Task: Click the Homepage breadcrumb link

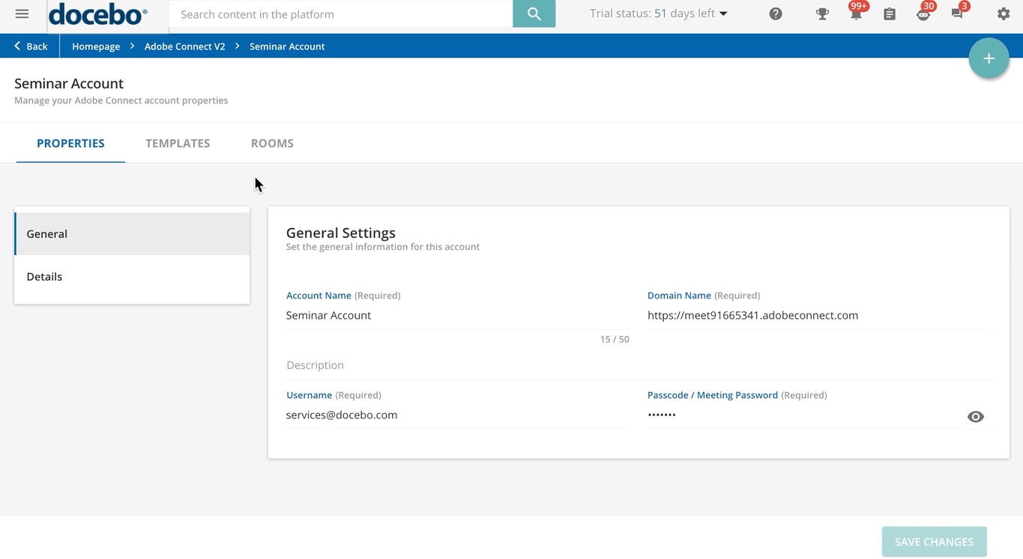Action: 96,46
